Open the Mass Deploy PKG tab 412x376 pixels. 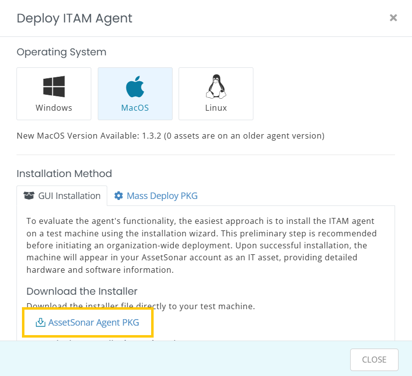coord(156,196)
